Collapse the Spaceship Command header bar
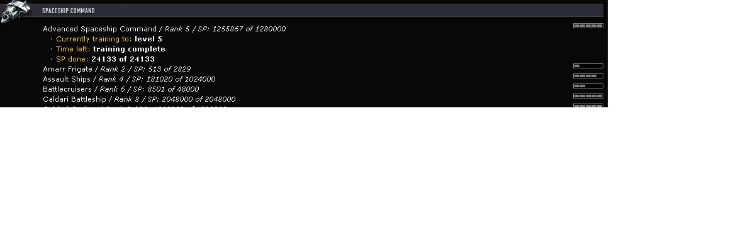755x251 pixels. pyautogui.click(x=317, y=11)
